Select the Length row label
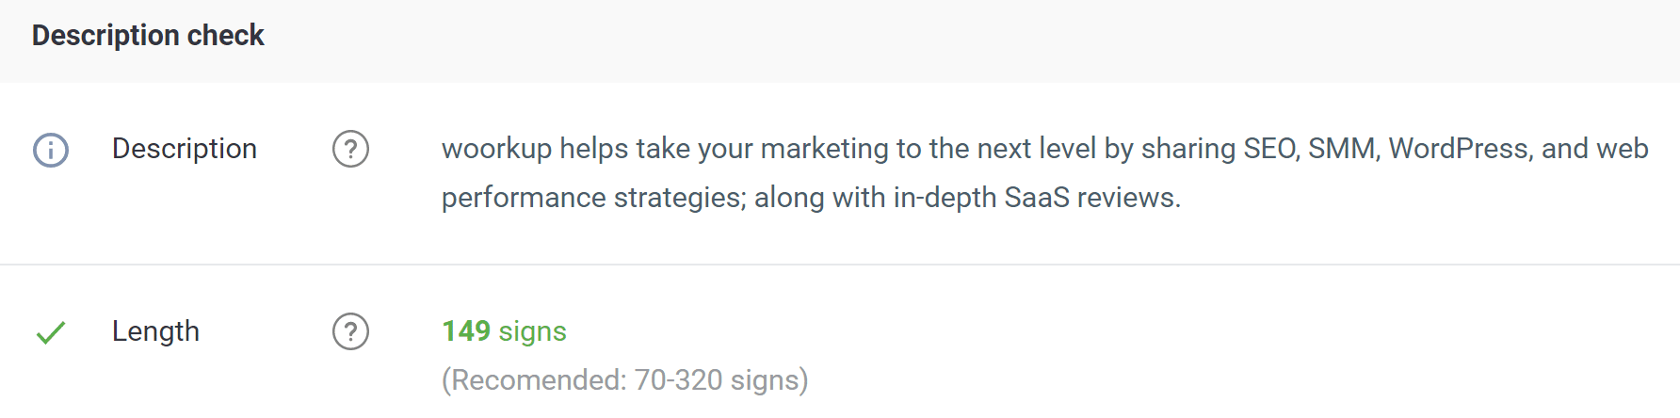This screenshot has height=418, width=1680. click(155, 331)
